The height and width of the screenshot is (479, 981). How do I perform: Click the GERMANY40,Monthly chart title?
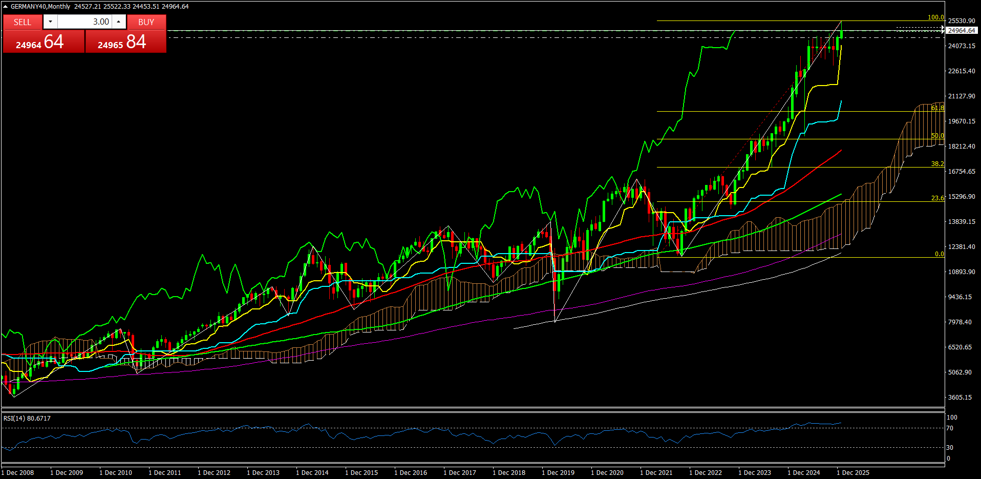coord(40,7)
